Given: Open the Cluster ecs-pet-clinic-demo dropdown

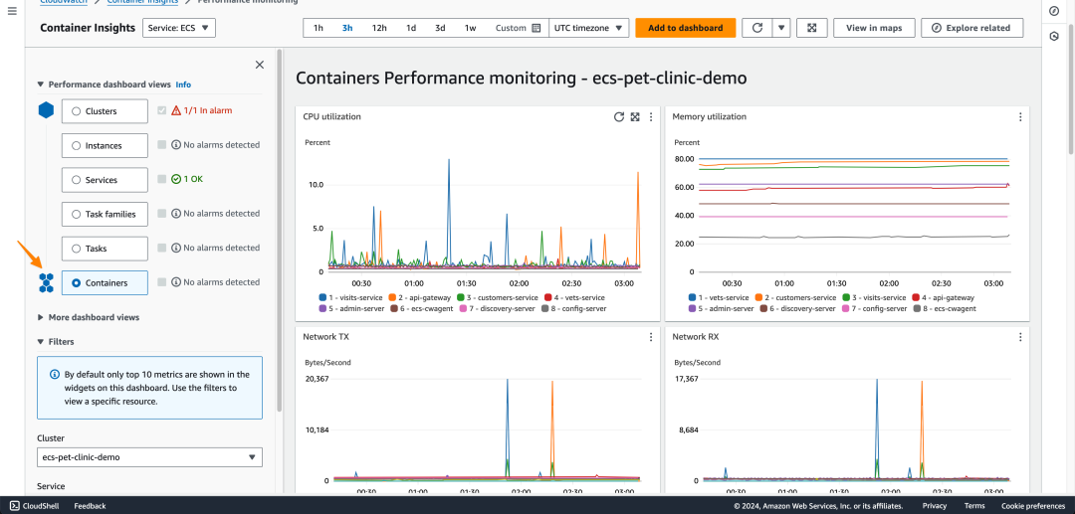Looking at the screenshot, I should pos(149,456).
